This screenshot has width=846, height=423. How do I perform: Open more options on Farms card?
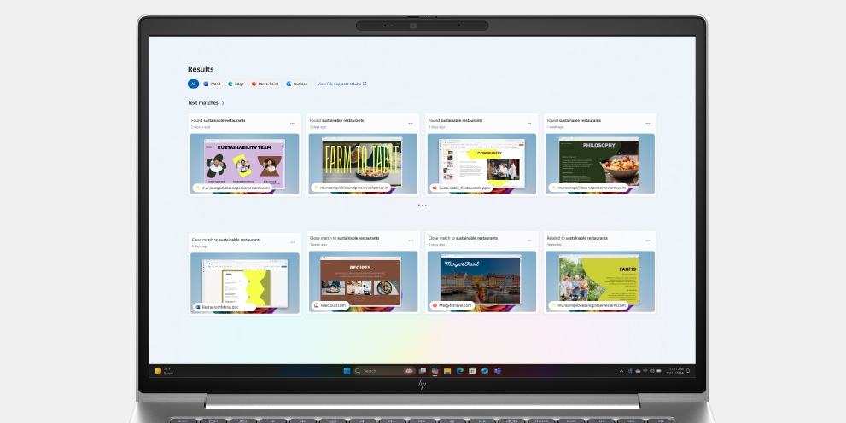[648, 240]
